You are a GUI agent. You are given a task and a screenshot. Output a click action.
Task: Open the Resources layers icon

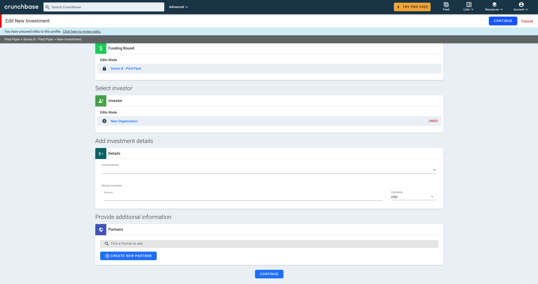[494, 5]
